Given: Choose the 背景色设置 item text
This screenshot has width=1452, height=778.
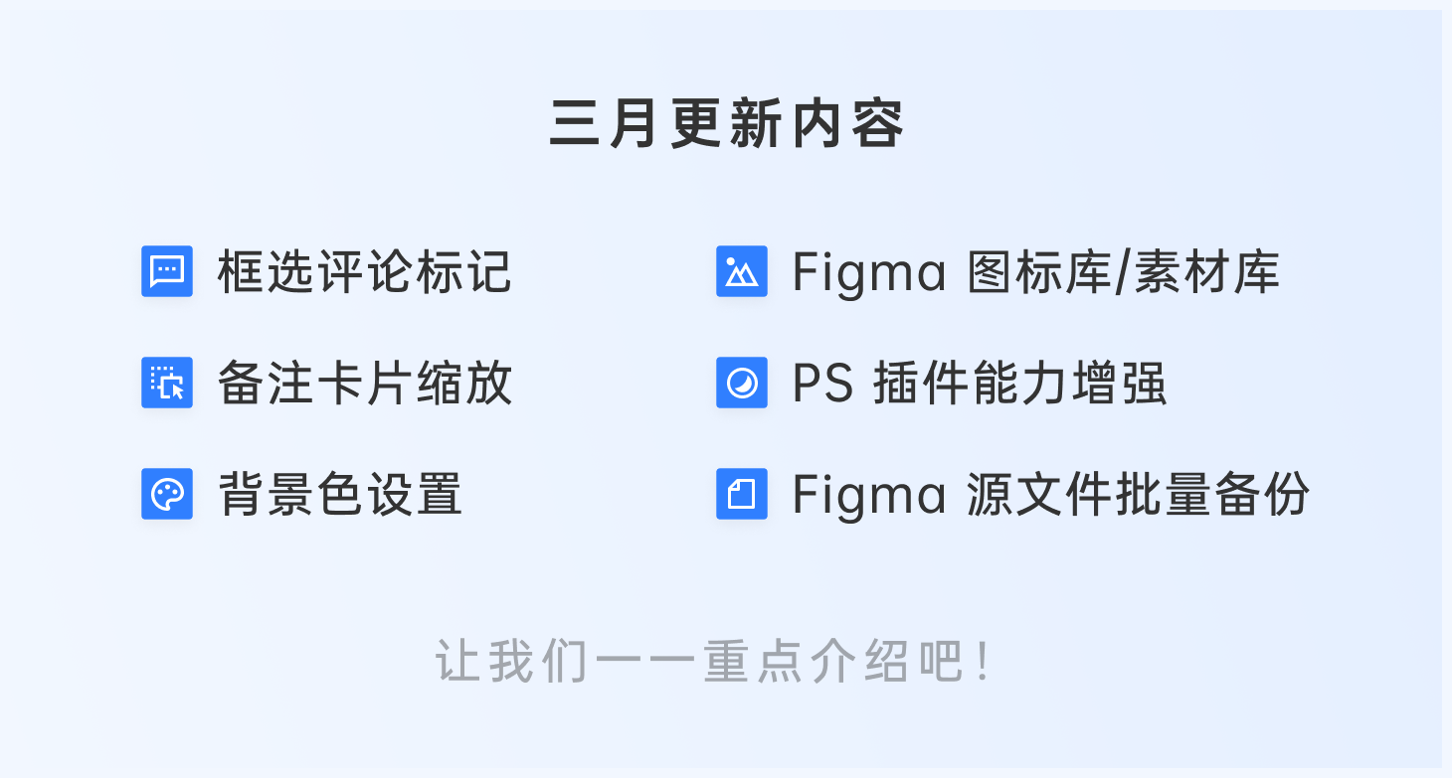Looking at the screenshot, I should pyautogui.click(x=340, y=495).
